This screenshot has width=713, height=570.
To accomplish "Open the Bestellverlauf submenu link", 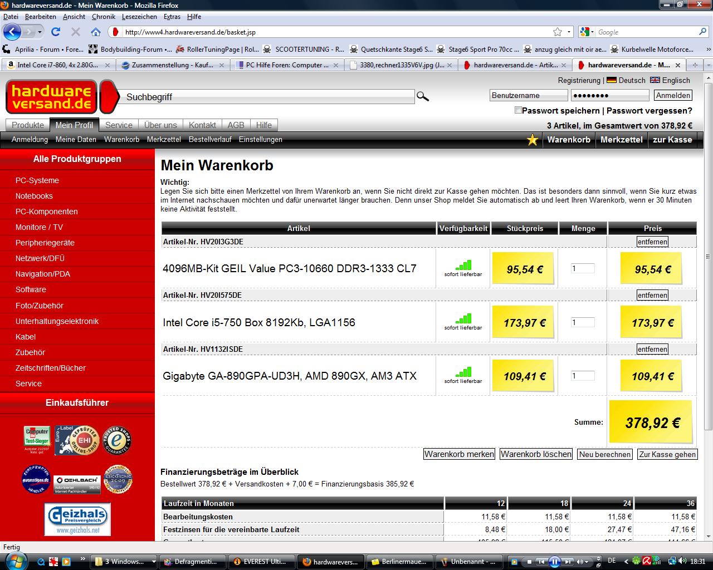I will tap(210, 140).
